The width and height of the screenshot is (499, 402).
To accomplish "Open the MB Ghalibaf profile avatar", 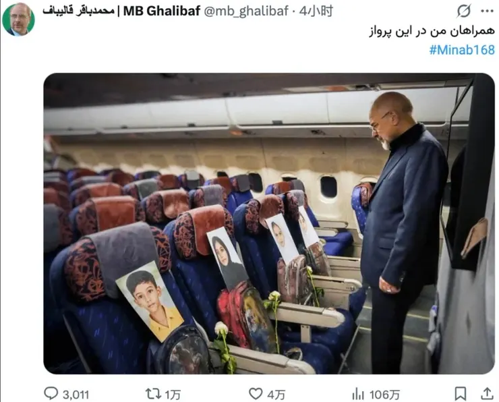I will point(18,19).
